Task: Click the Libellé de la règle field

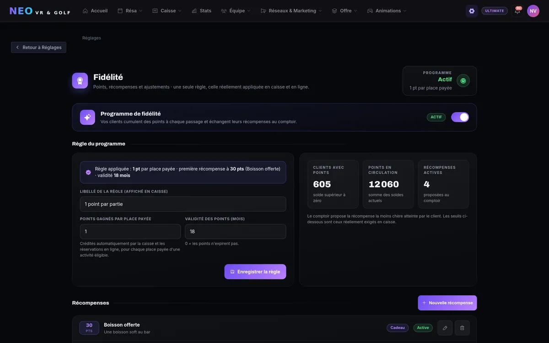Action: (x=183, y=204)
